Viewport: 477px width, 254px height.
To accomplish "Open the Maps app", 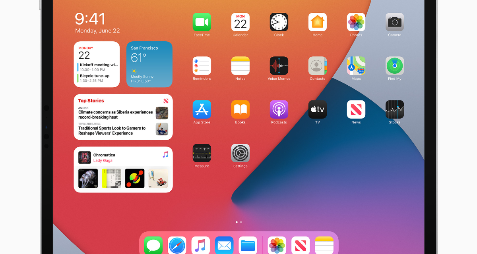I will tap(356, 66).
